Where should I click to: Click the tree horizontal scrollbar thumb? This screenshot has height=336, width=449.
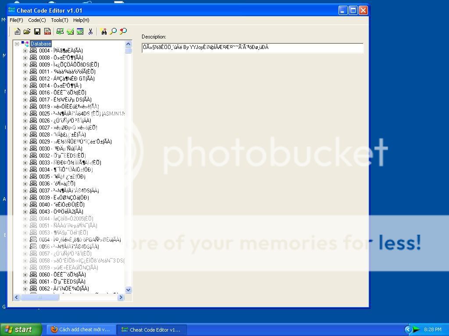(40, 297)
